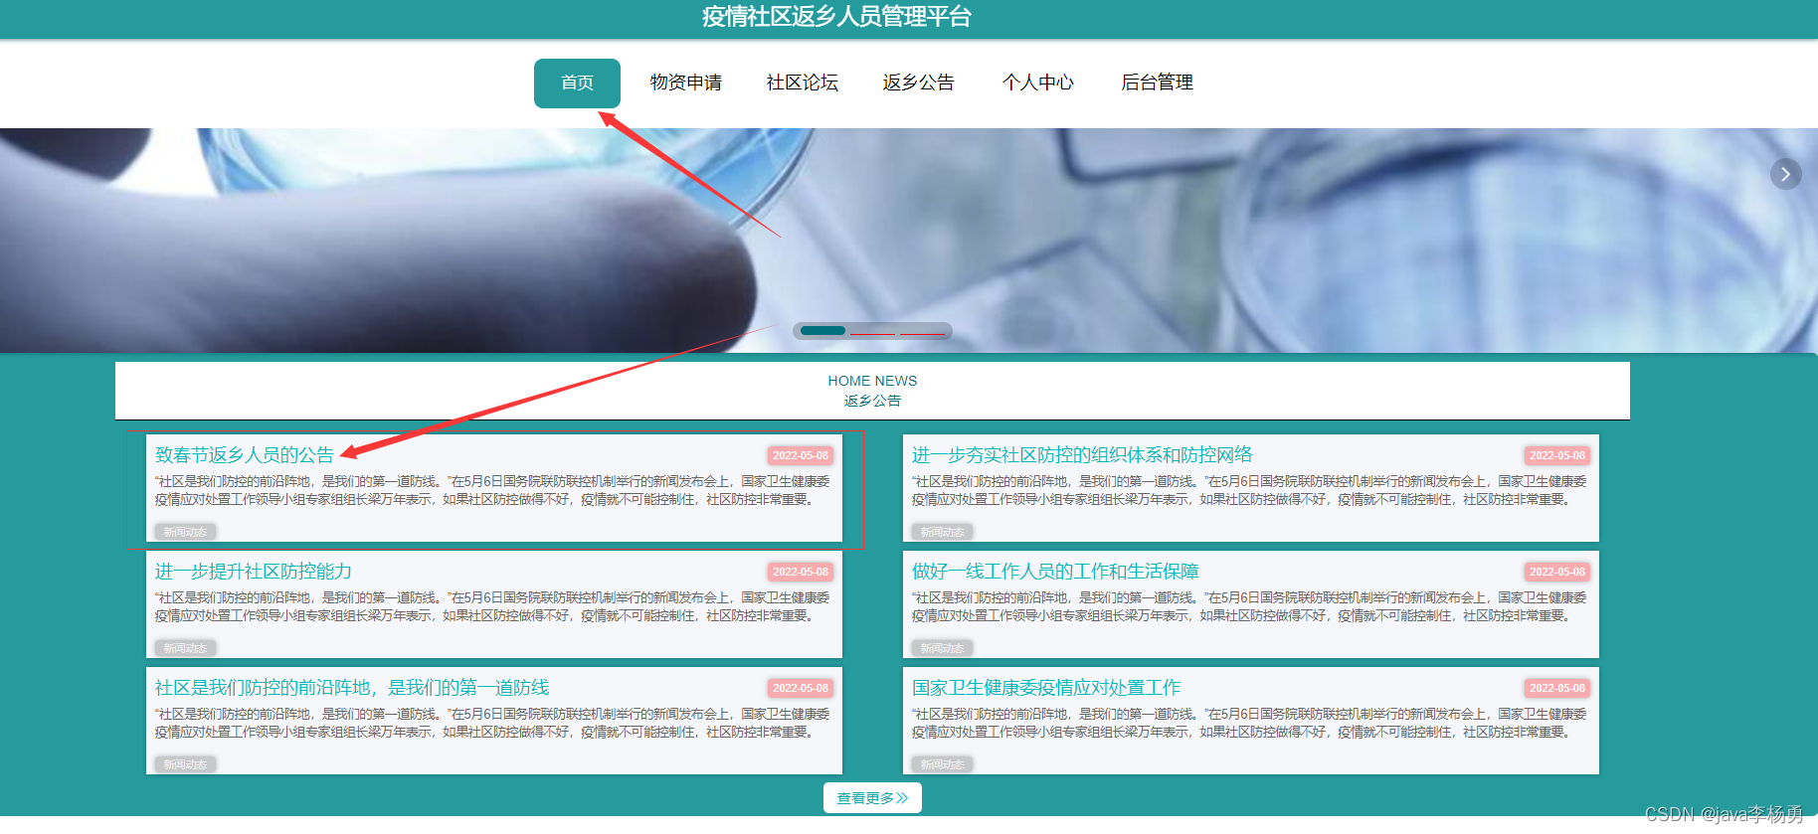Click 新闻动态 tag under 进一步提升社区防控能力
This screenshot has width=1818, height=834.
pyautogui.click(x=185, y=648)
